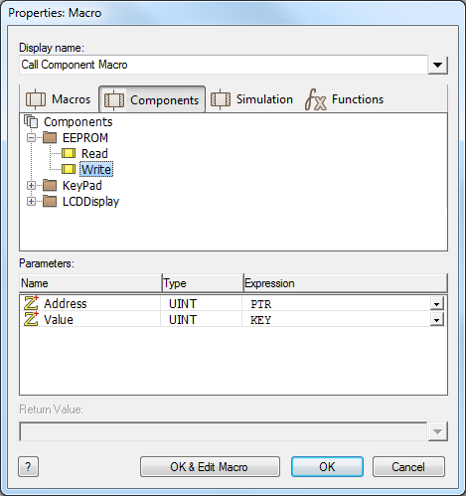466x496 pixels.
Task: Click the Display name text field
Action: click(x=224, y=65)
